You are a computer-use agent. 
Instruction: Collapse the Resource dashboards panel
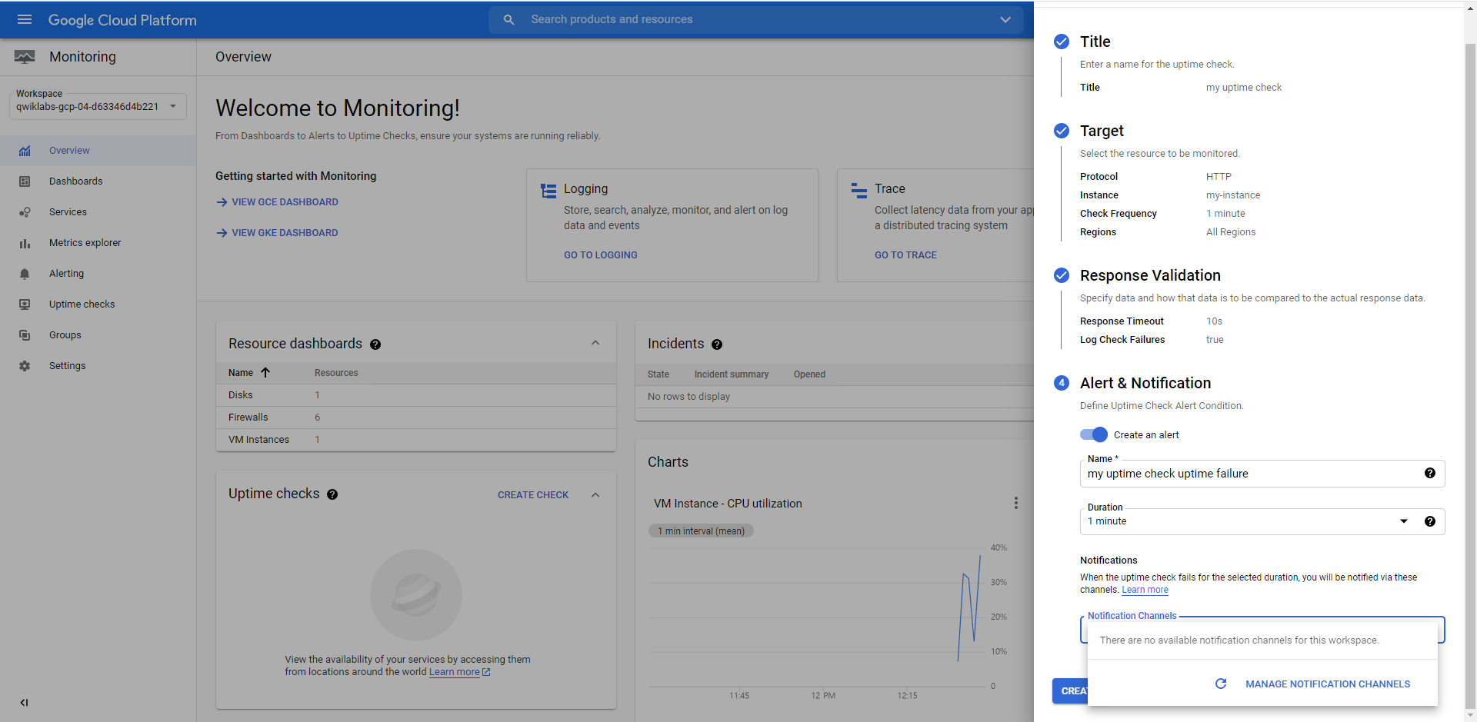point(595,343)
